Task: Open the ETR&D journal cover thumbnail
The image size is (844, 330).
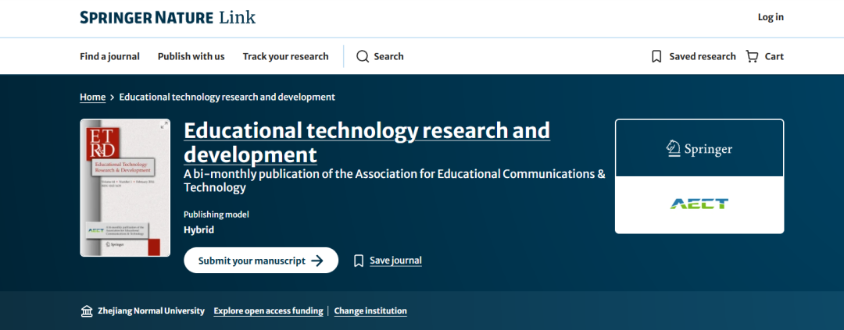Action: click(x=125, y=187)
